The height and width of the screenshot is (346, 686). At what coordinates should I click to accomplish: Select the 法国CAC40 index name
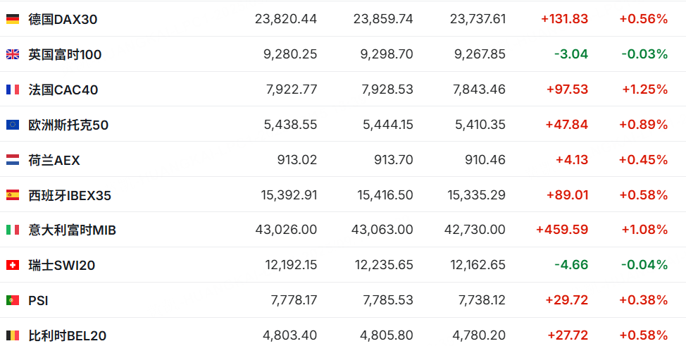[x=63, y=89]
